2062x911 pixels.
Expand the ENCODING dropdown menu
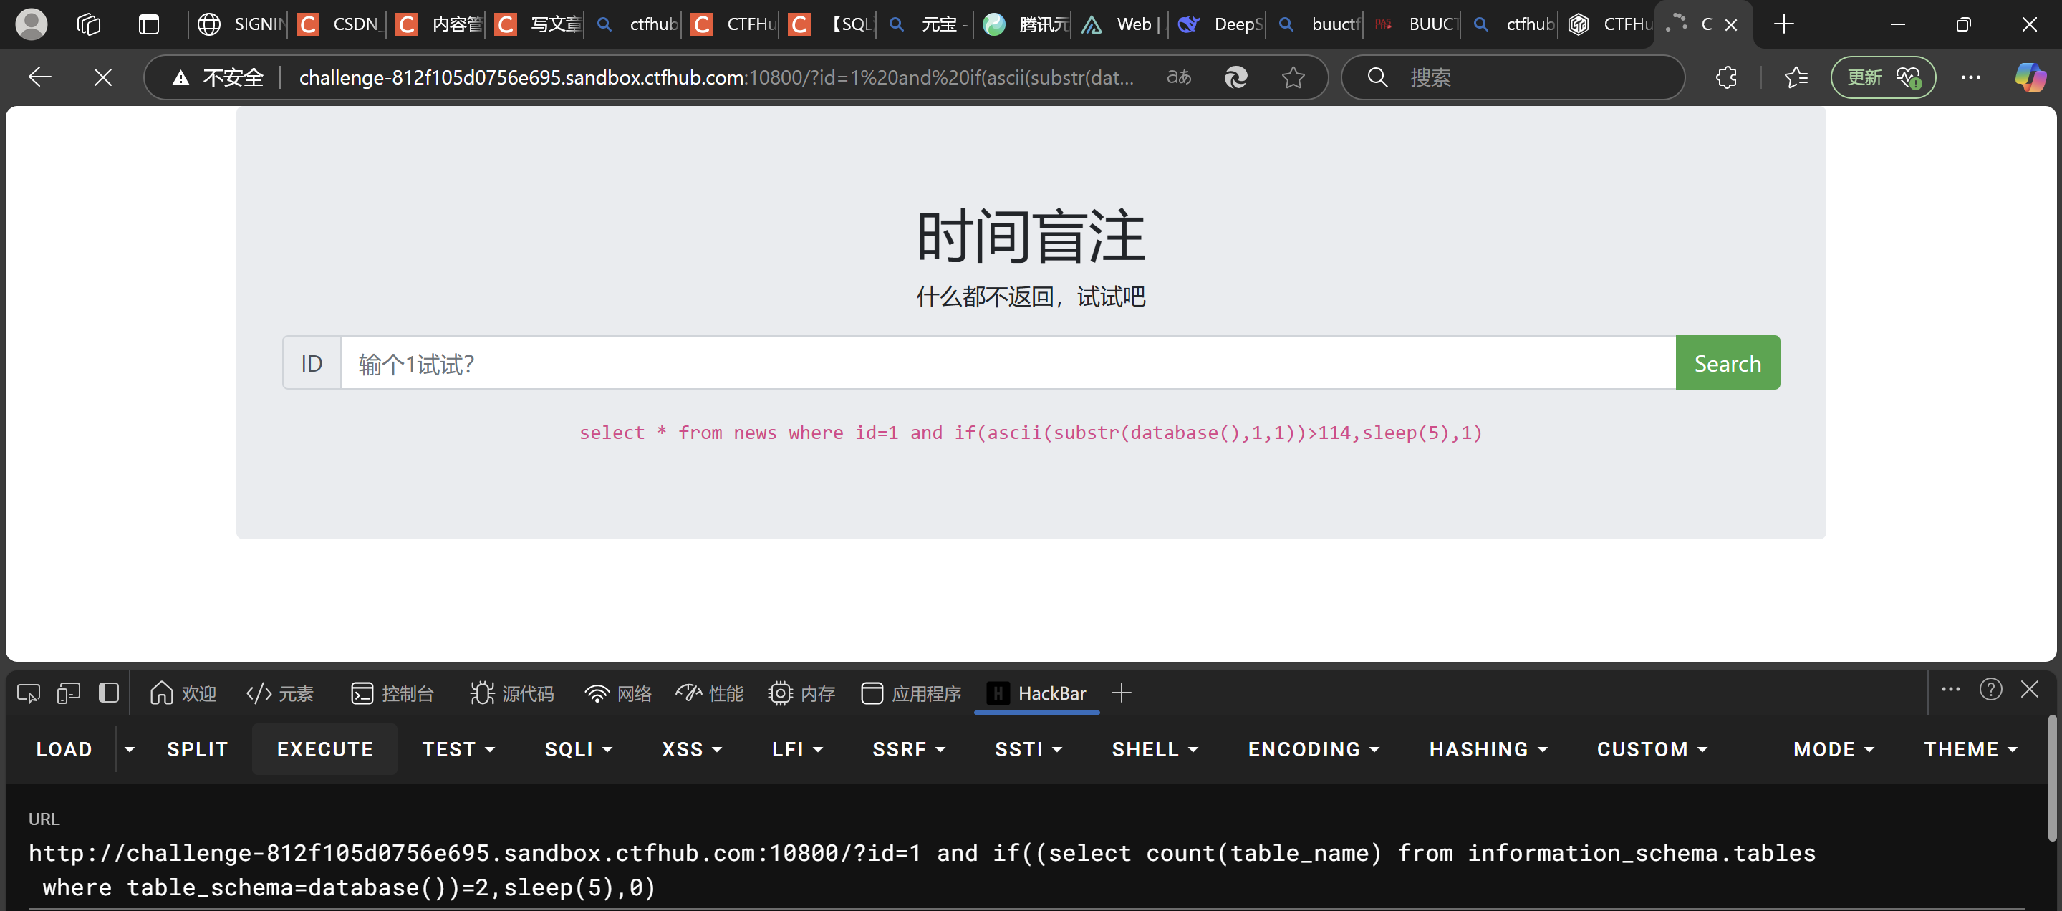1313,749
